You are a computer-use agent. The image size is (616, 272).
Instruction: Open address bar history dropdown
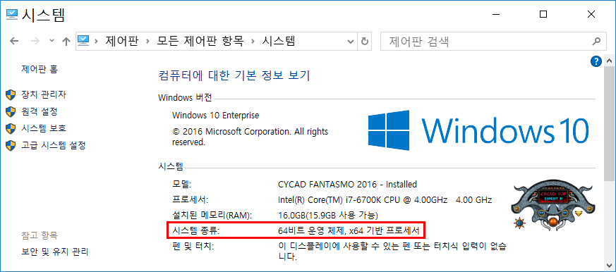point(351,41)
